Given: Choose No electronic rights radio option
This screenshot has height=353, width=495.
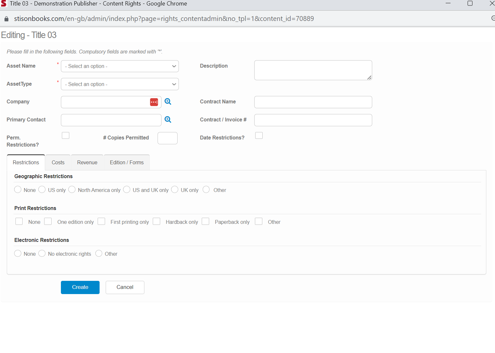Looking at the screenshot, I should (42, 253).
